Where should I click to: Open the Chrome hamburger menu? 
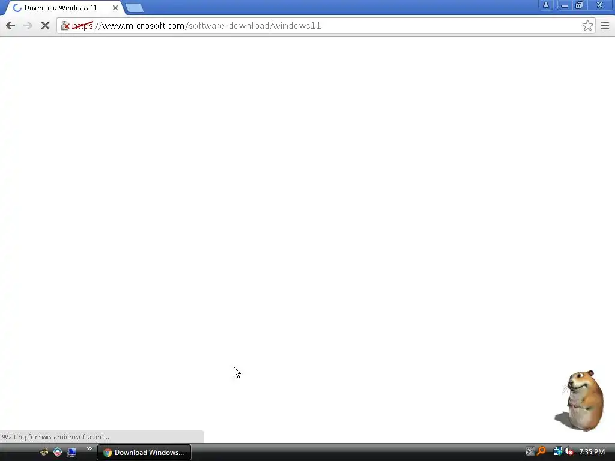pos(605,26)
